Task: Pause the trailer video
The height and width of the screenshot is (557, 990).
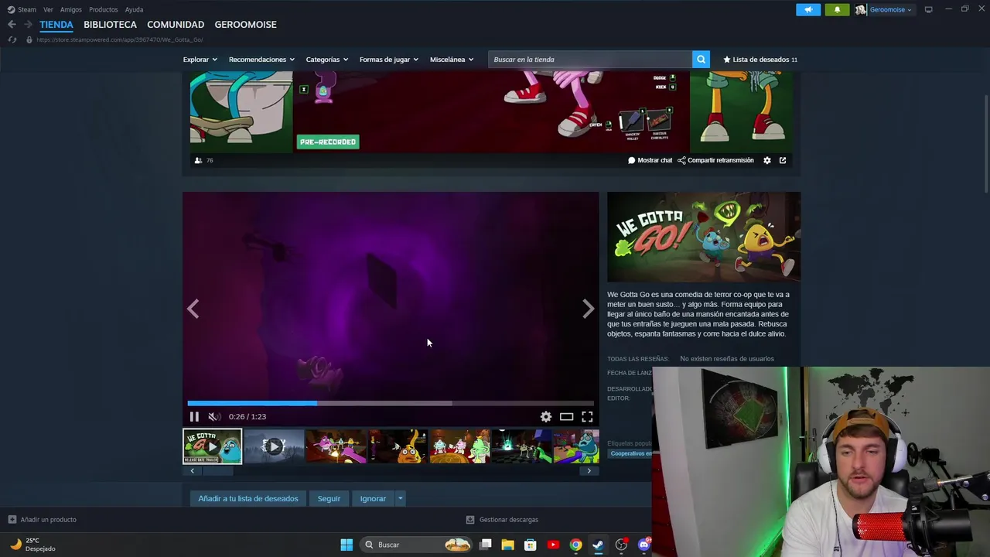Action: click(x=194, y=416)
